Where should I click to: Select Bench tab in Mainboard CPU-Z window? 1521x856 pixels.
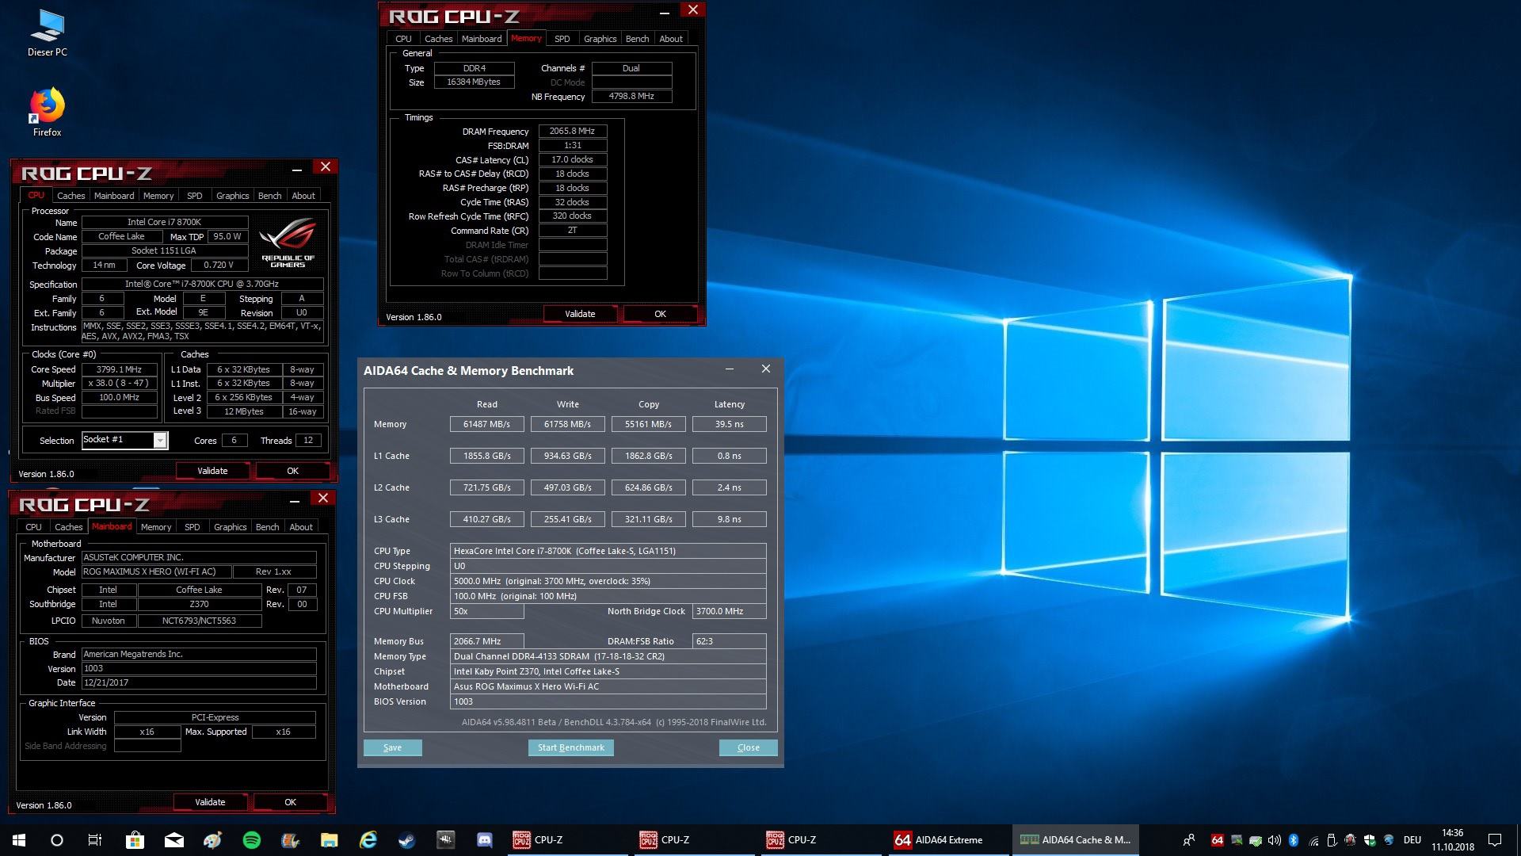(267, 527)
